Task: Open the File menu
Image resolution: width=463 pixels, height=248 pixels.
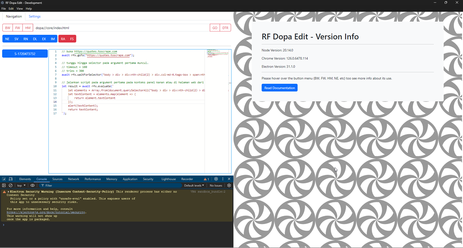Action: [x=4, y=9]
